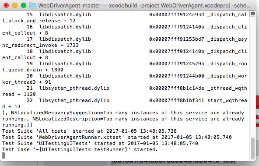Click the Test Suite 'All tests' line
Screen dimensions: 259x166
(89, 131)
